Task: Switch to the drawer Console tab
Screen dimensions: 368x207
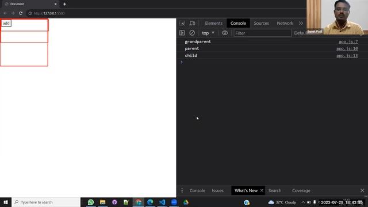Action: tap(197, 190)
